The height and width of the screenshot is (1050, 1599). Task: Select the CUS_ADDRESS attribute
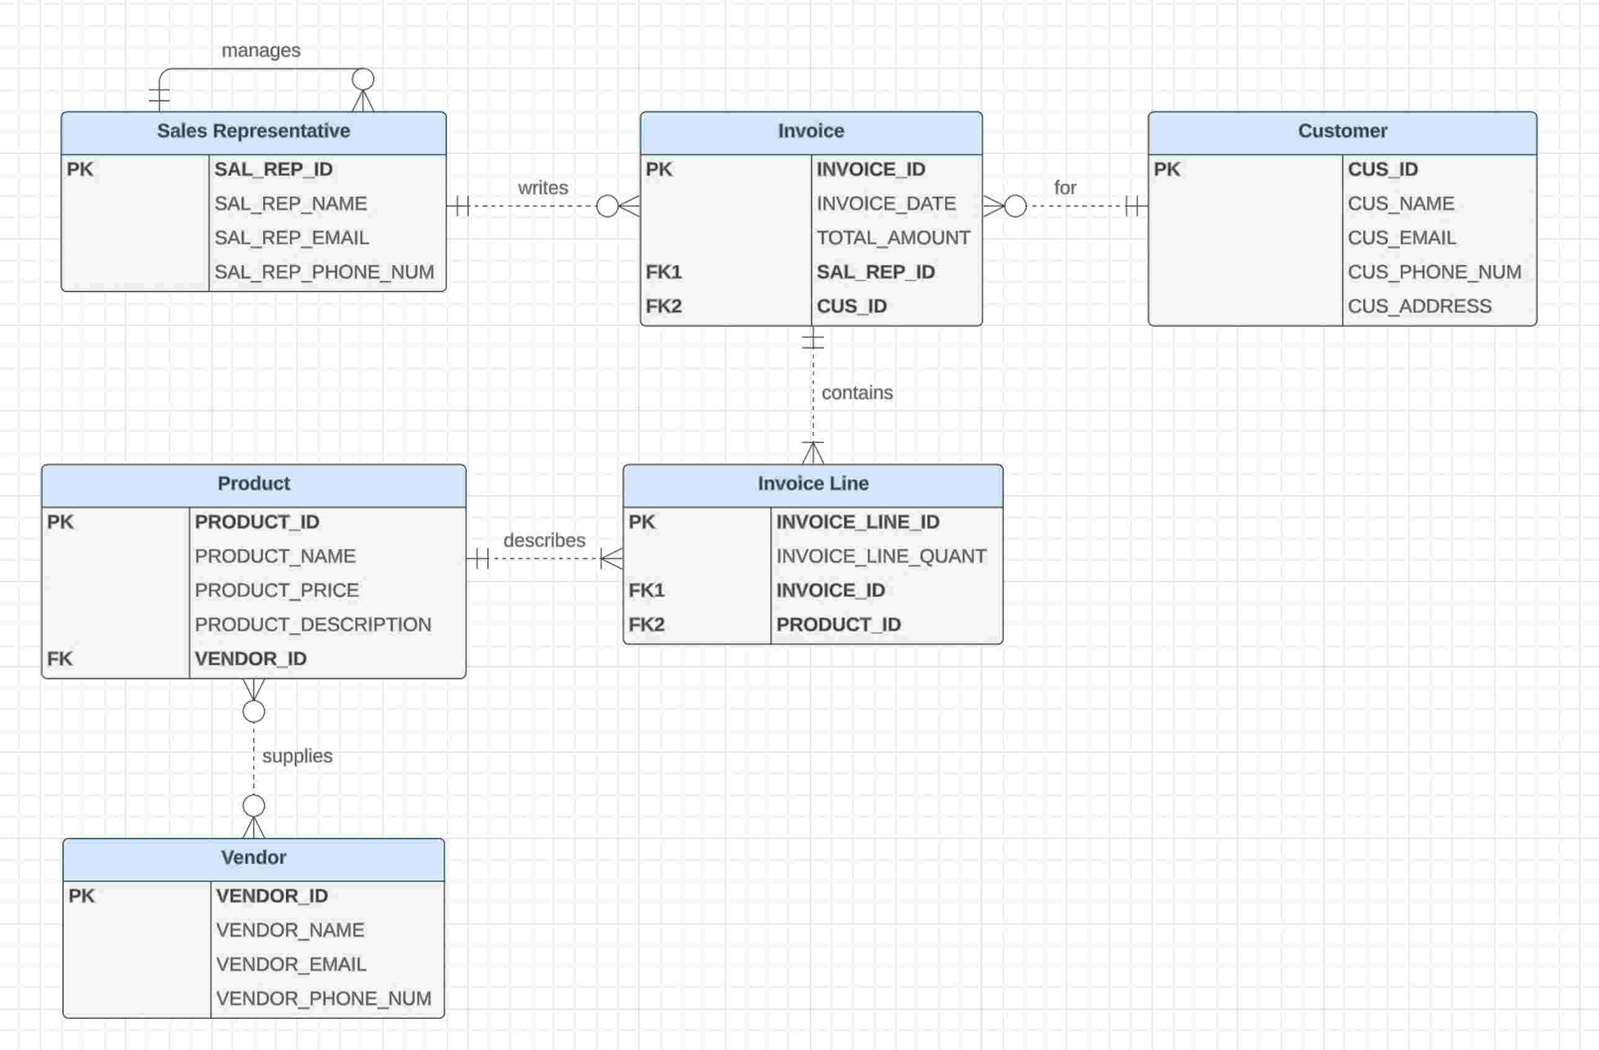coord(1419,307)
